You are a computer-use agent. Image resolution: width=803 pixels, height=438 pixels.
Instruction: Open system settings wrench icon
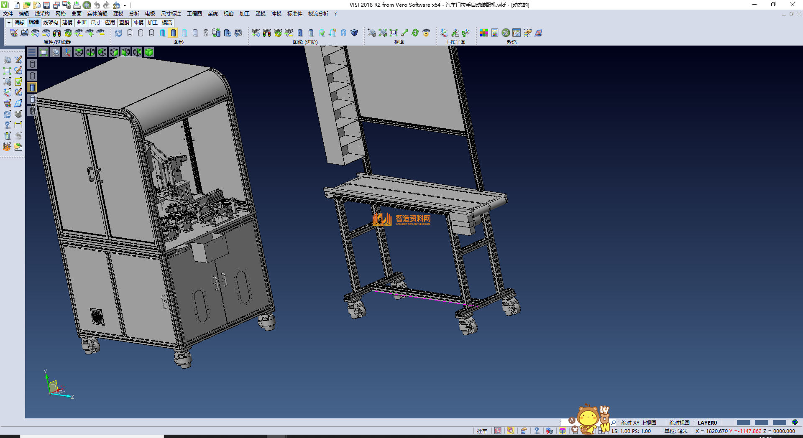point(506,33)
